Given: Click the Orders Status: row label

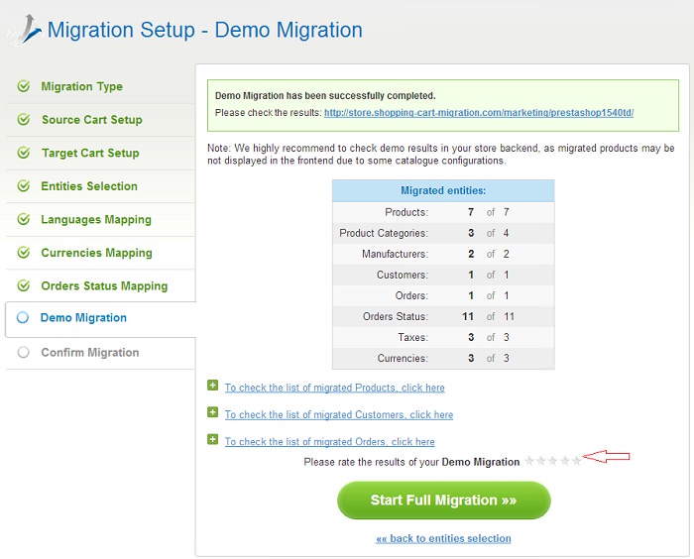Looking at the screenshot, I should coord(396,316).
